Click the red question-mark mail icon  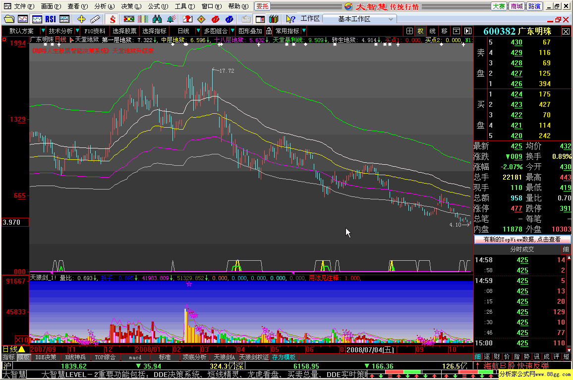(x=187, y=19)
